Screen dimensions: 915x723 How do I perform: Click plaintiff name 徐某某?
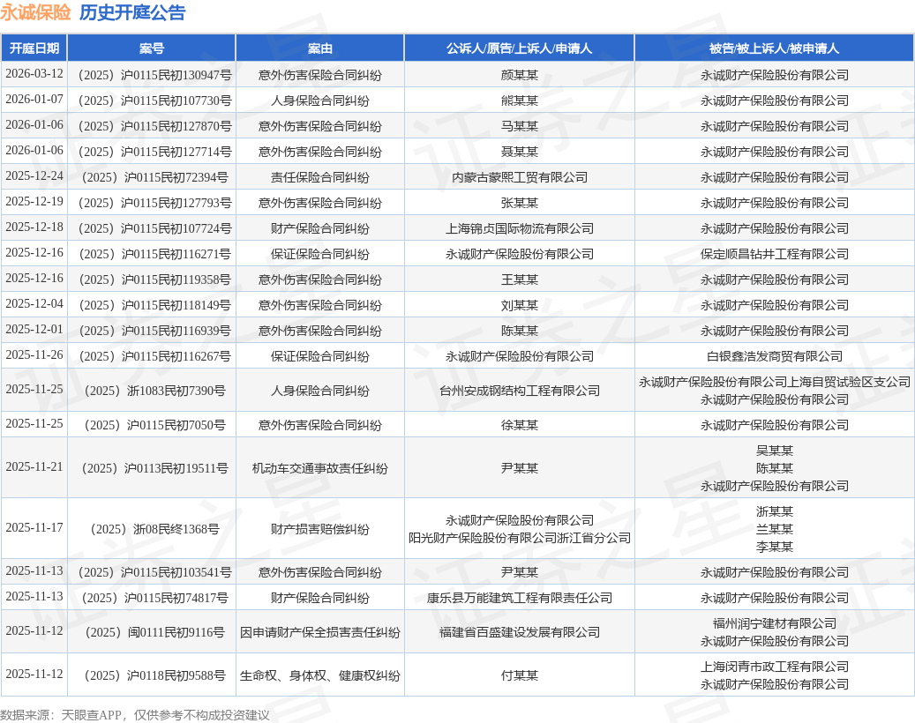[520, 426]
